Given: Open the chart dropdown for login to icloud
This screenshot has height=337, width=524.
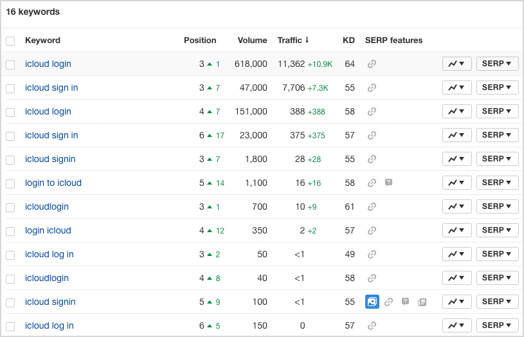Looking at the screenshot, I should click(x=457, y=183).
